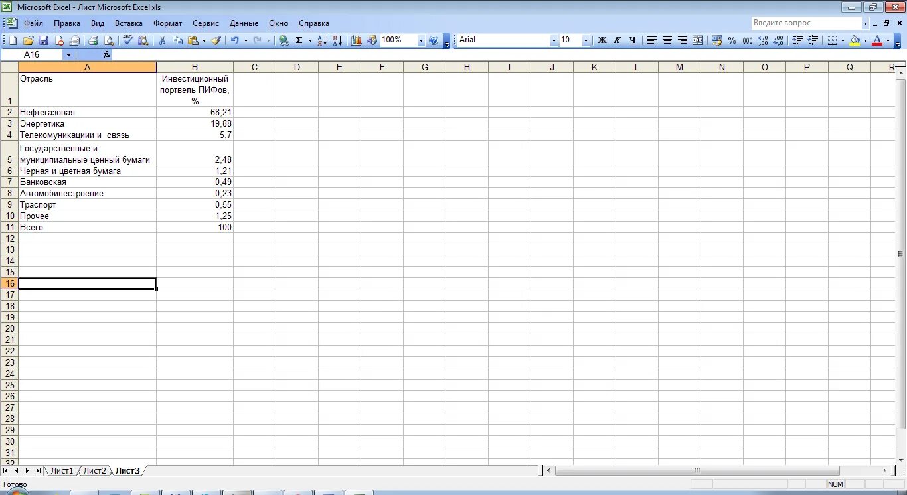Open the Chart Wizard

pyautogui.click(x=357, y=40)
